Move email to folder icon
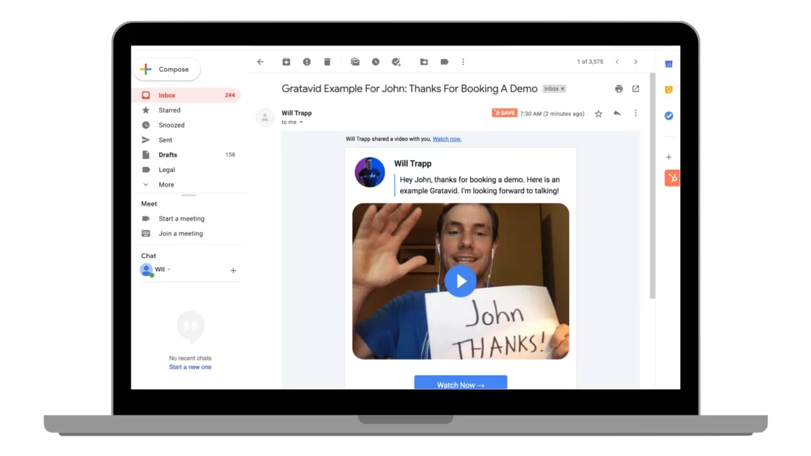 point(424,62)
